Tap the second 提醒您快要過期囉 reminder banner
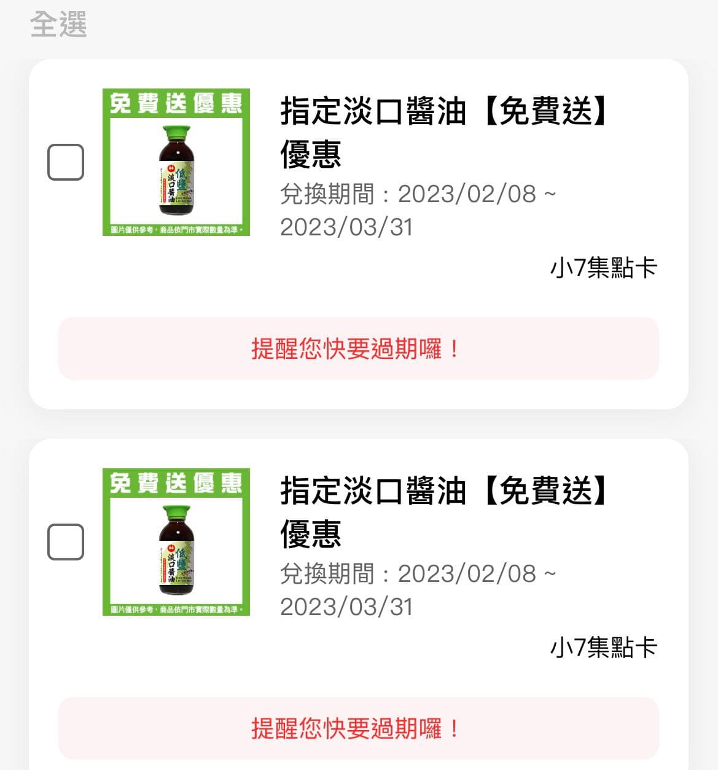Image resolution: width=718 pixels, height=770 pixels. pos(359,728)
